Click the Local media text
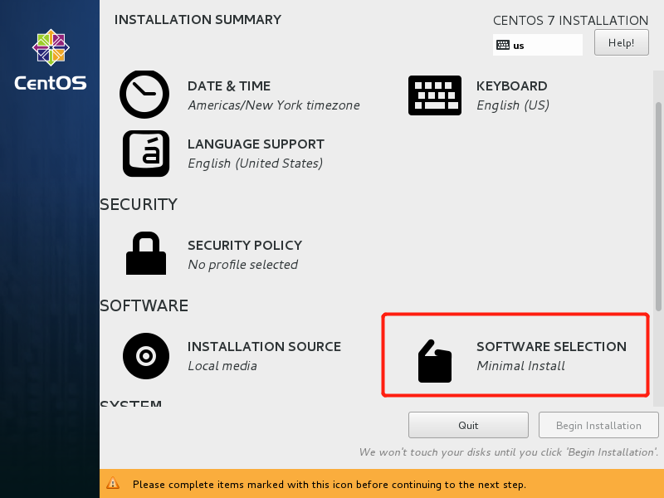Viewport: 664px width, 498px height. click(222, 365)
